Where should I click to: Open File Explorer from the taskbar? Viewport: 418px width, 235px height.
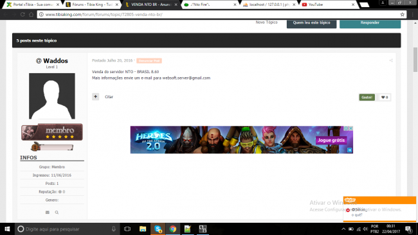pos(143,229)
